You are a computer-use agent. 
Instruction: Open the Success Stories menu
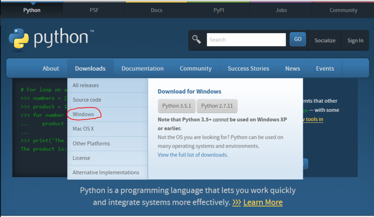pos(248,68)
